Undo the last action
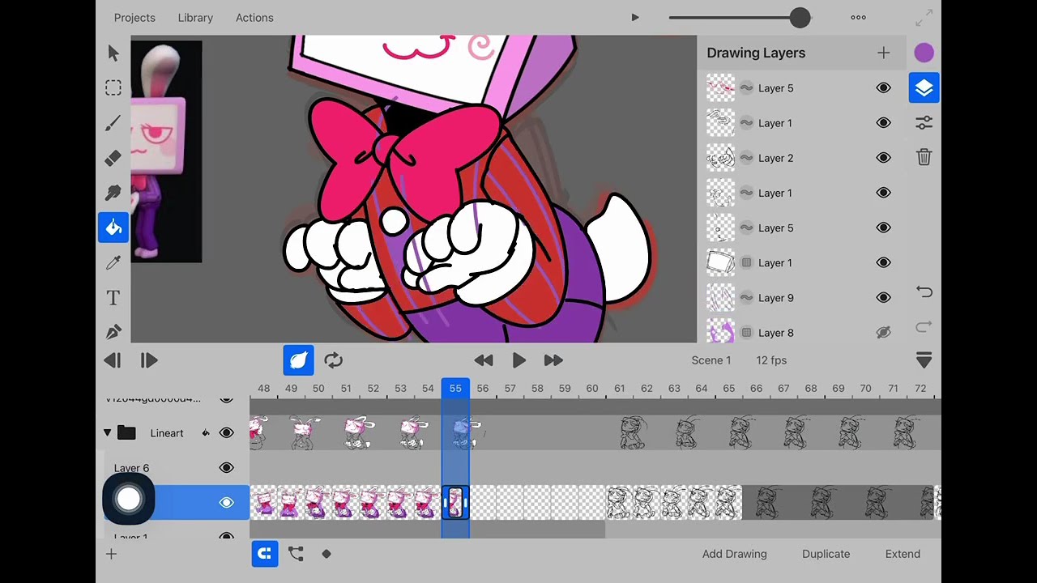1037x583 pixels. click(x=924, y=291)
